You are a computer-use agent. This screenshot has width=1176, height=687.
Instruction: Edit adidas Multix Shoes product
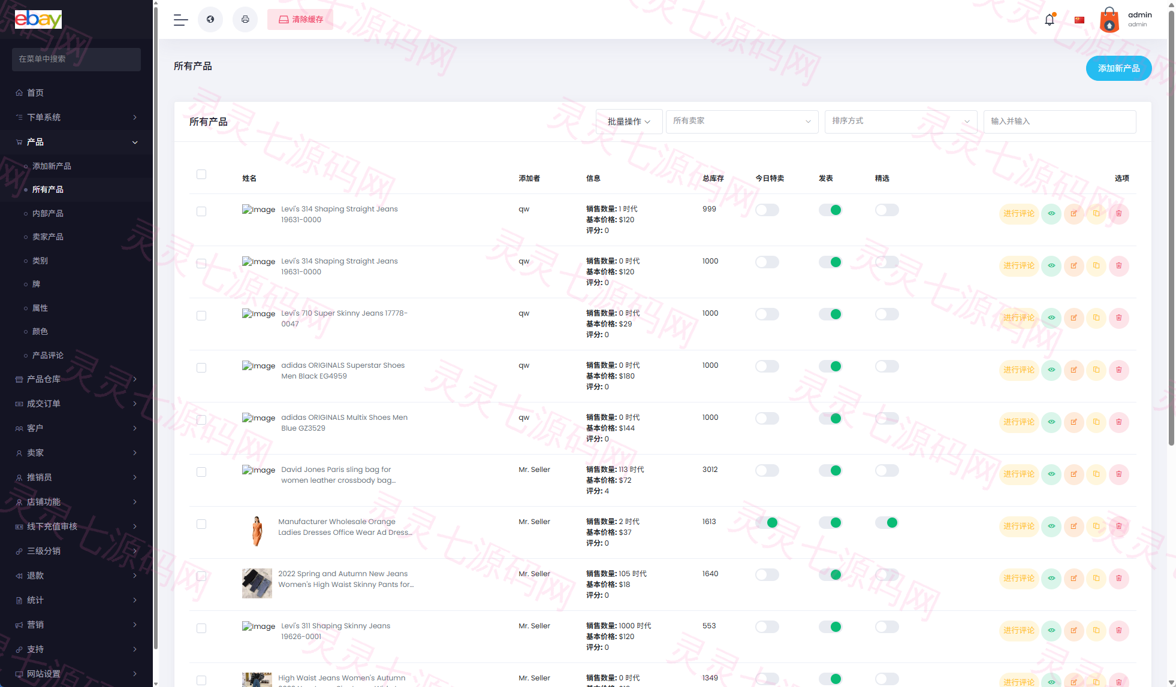(x=1074, y=422)
